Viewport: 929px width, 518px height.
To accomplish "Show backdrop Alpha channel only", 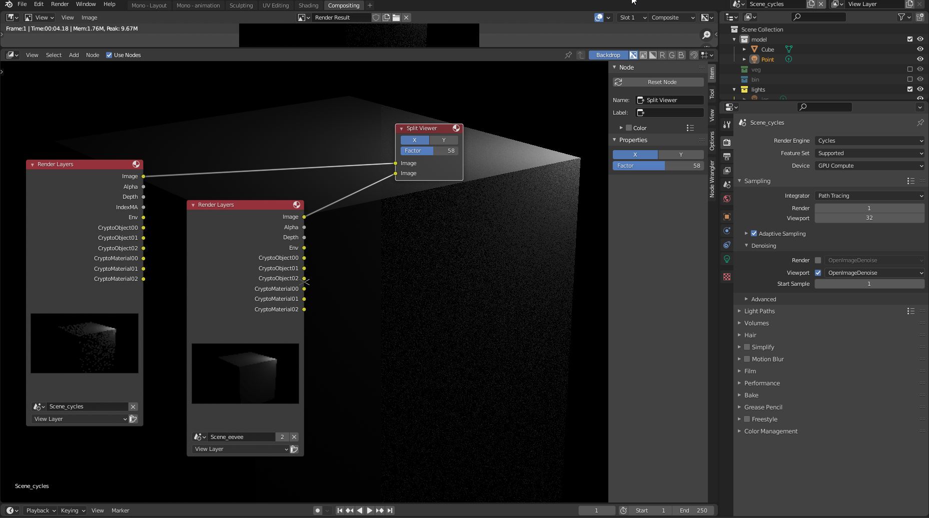I will tap(653, 55).
